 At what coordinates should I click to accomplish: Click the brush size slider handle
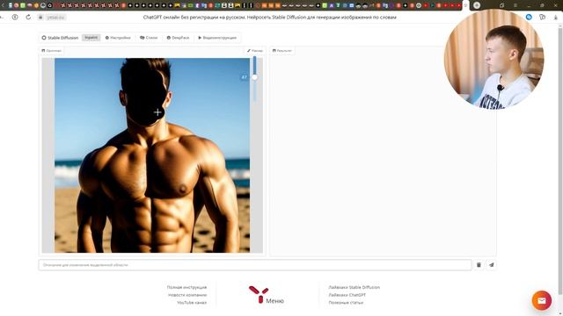point(254,77)
